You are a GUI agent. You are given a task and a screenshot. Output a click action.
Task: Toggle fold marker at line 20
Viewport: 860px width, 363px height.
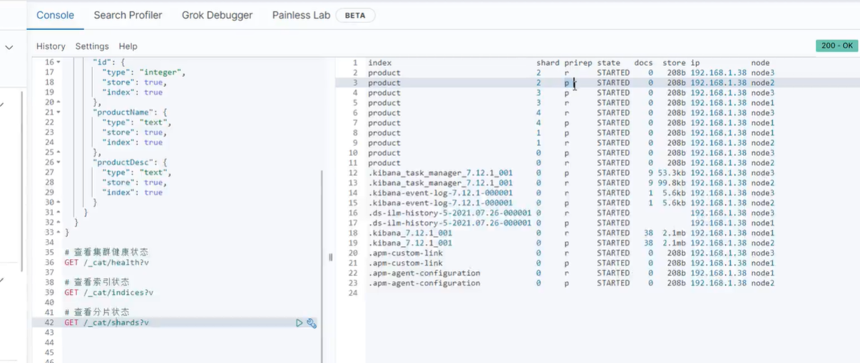pos(58,102)
